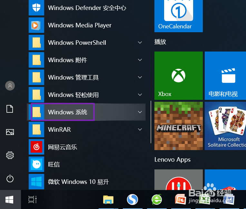The image size is (246, 209).
Task: Open Windows Defender 安全中心 shield icon
Action: point(36,8)
